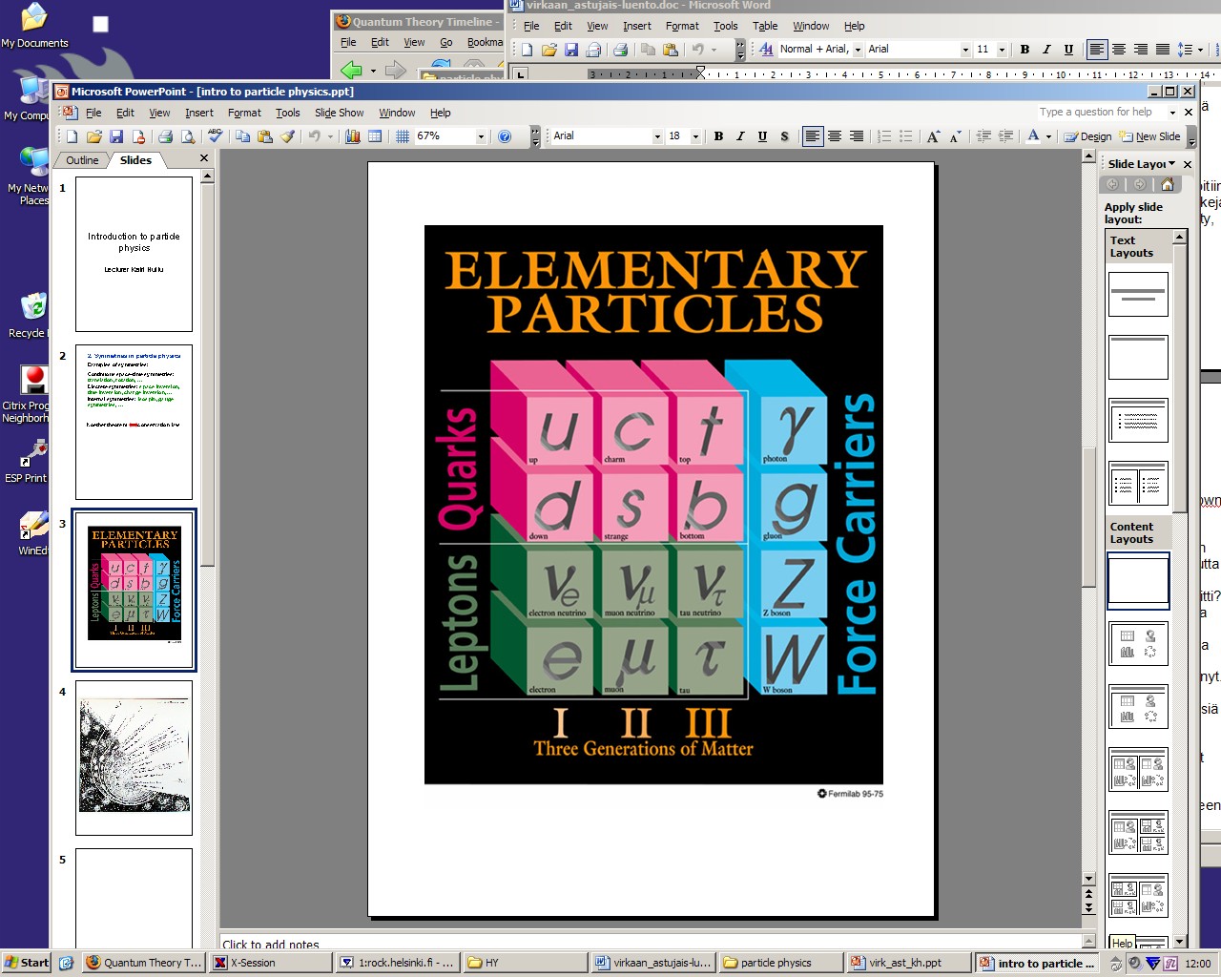Print the presentation from PowerPoint toolbar
The image size is (1221, 977).
point(165,136)
